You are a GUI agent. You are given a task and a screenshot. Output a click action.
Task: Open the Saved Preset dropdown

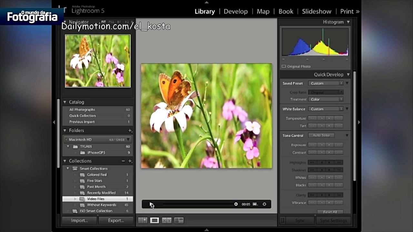coord(326,83)
